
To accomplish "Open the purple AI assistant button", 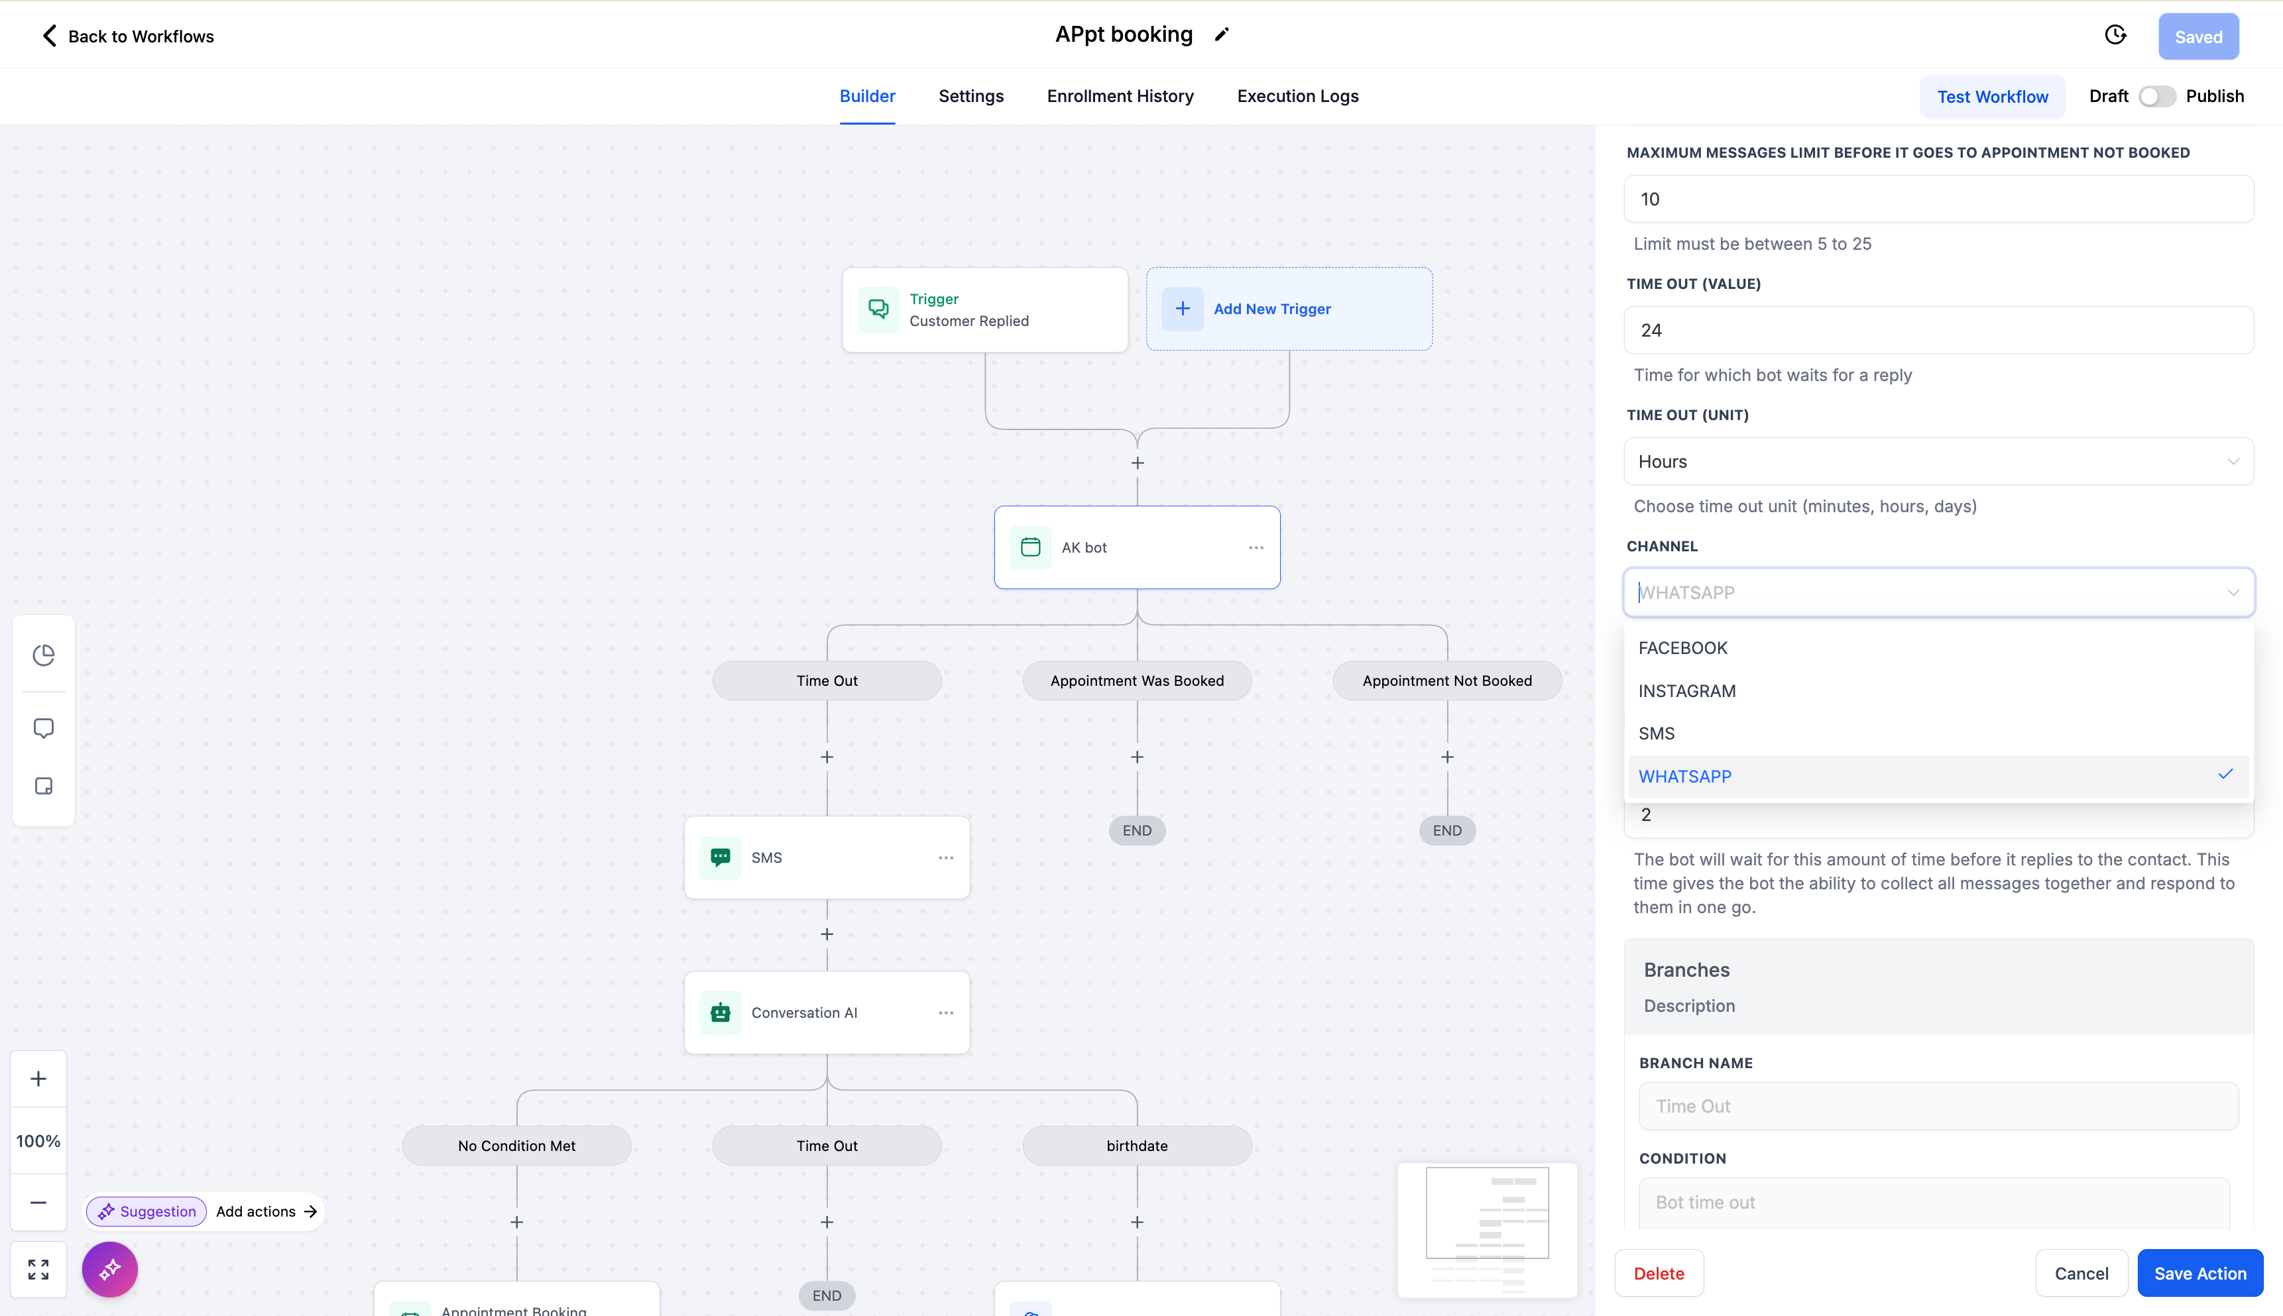I will pos(109,1270).
